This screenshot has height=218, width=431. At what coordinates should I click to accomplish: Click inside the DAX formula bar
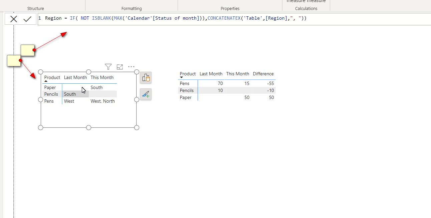pyautogui.click(x=234, y=19)
